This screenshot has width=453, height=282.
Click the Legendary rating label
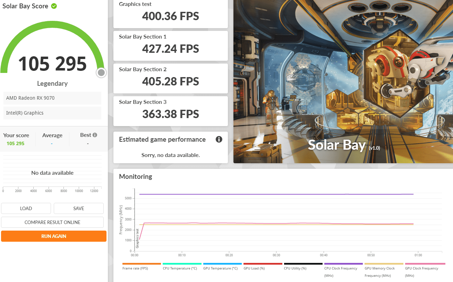(52, 83)
